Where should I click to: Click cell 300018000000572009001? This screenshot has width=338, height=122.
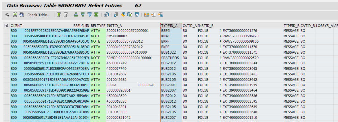click(133, 31)
